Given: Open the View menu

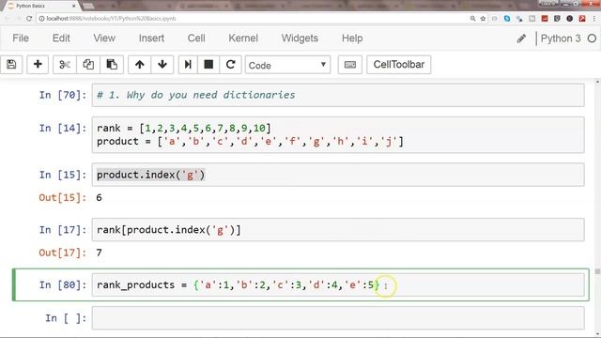Looking at the screenshot, I should (x=104, y=38).
